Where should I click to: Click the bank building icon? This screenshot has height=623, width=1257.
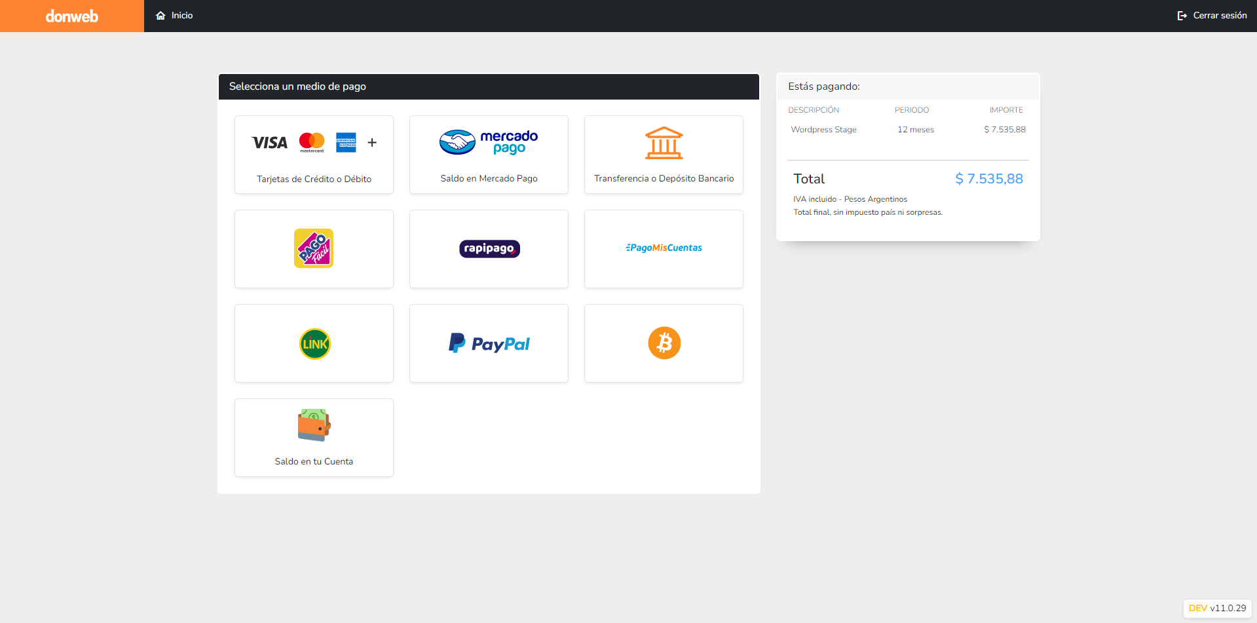[x=664, y=143]
